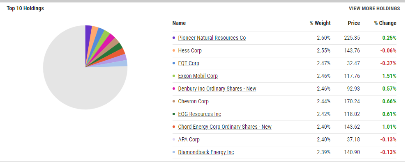Viewport: 408px width, 166px height.
Task: Click View More Holdings button
Action: coord(374,8)
